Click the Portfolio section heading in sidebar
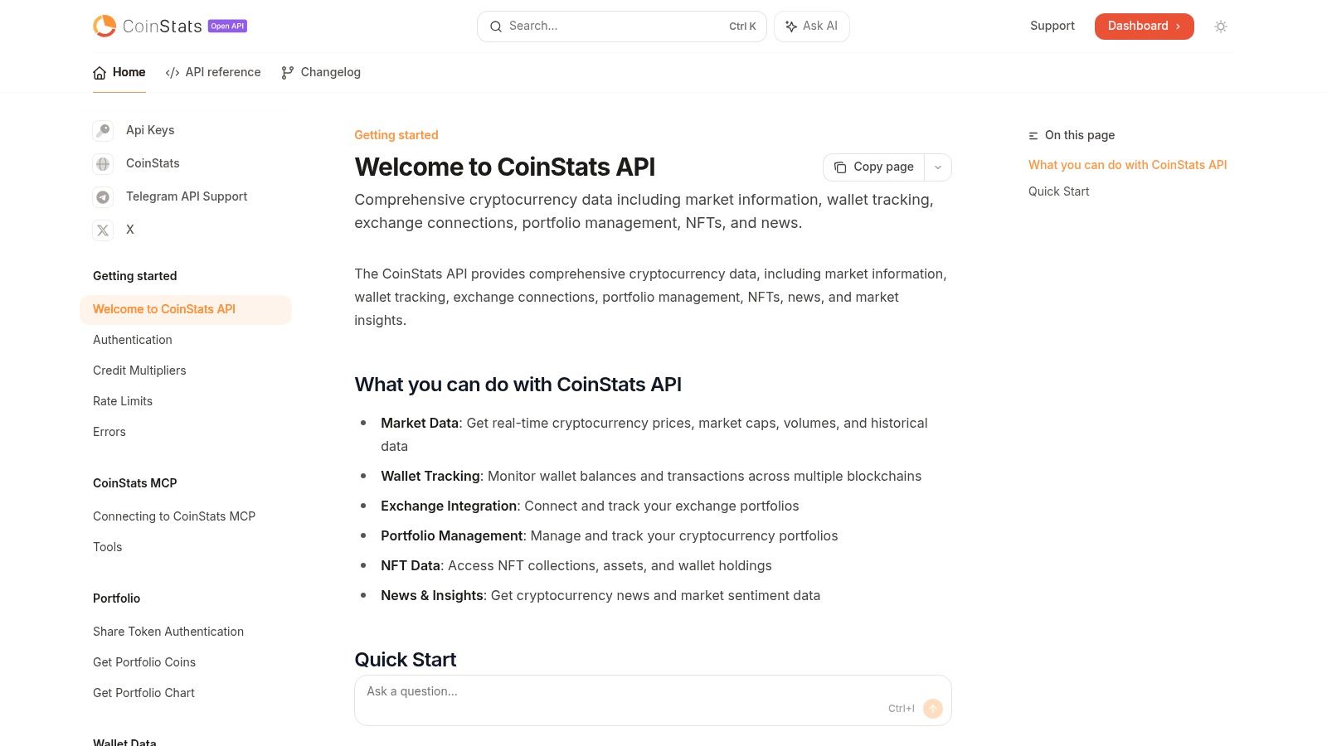Image resolution: width=1327 pixels, height=746 pixels. pyautogui.click(x=117, y=598)
